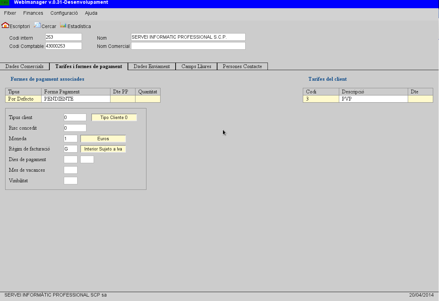Open the Estadística bar-chart icon
The image size is (439, 301).
click(x=75, y=26)
